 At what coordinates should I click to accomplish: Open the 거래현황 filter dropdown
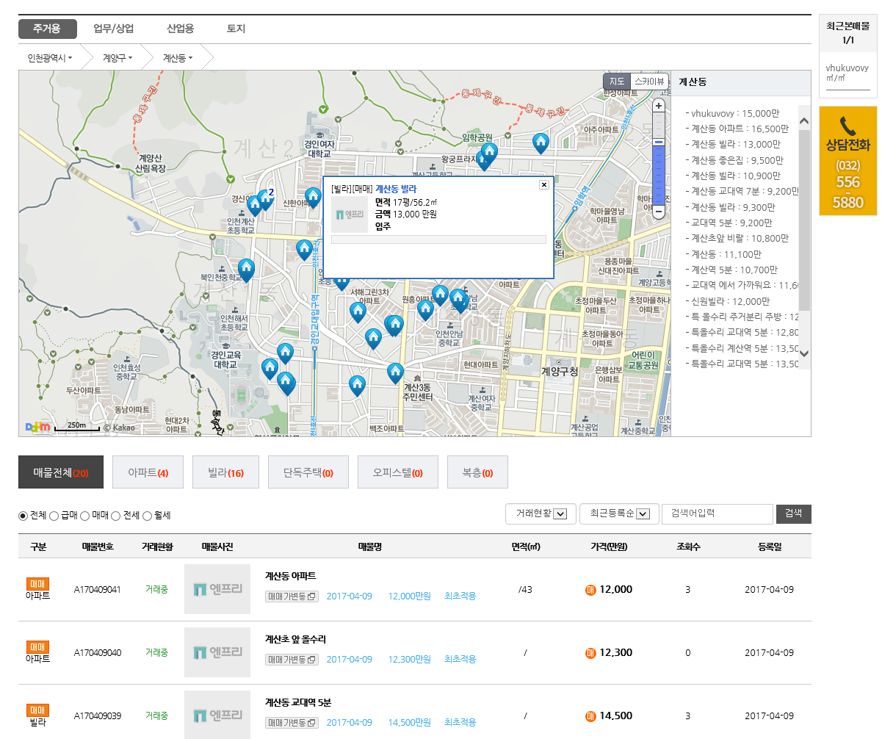click(x=541, y=514)
